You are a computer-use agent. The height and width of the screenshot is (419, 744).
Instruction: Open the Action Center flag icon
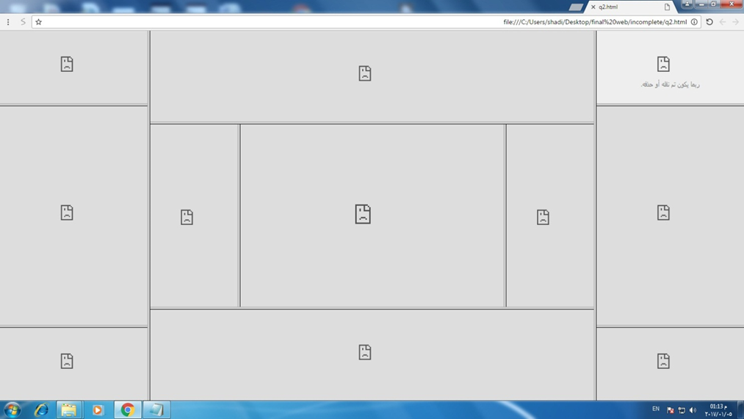click(671, 410)
